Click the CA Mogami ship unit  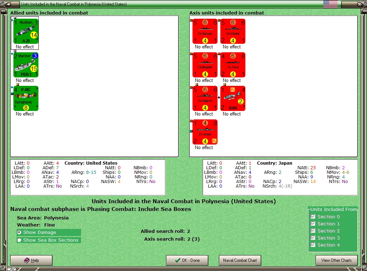pyautogui.click(x=205, y=65)
